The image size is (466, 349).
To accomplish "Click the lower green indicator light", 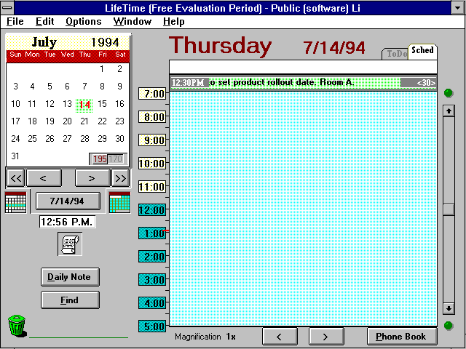I will point(449,326).
